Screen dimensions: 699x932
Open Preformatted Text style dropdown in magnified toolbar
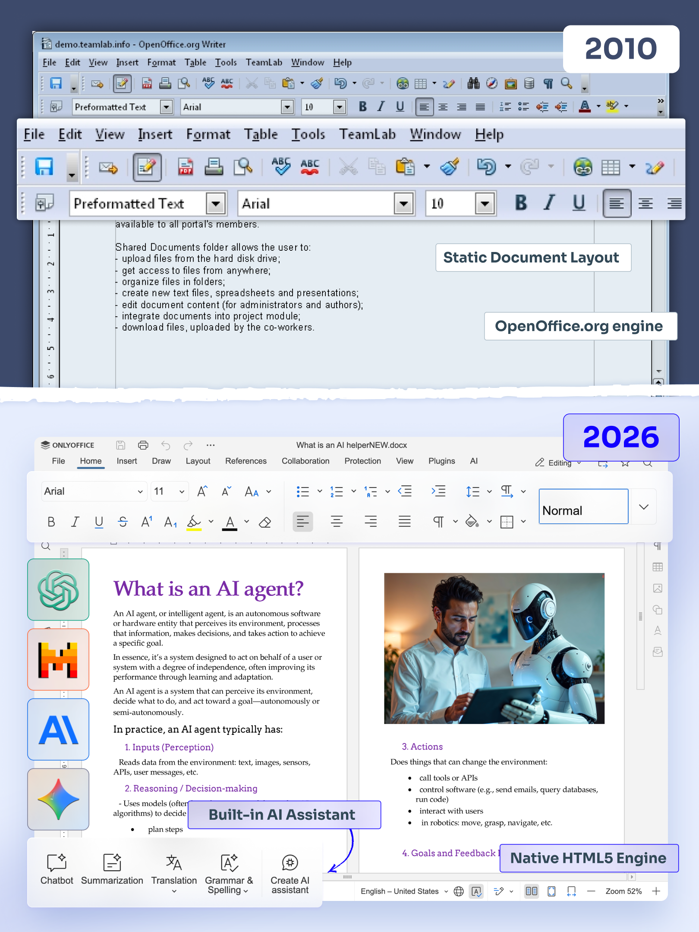(216, 204)
